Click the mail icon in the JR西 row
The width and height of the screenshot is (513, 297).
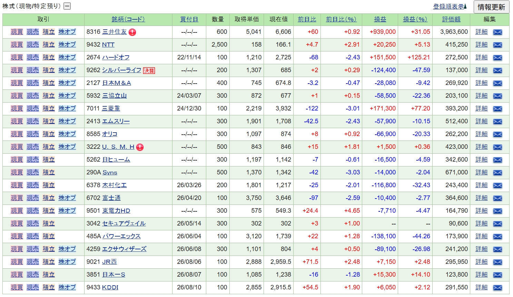(x=497, y=262)
